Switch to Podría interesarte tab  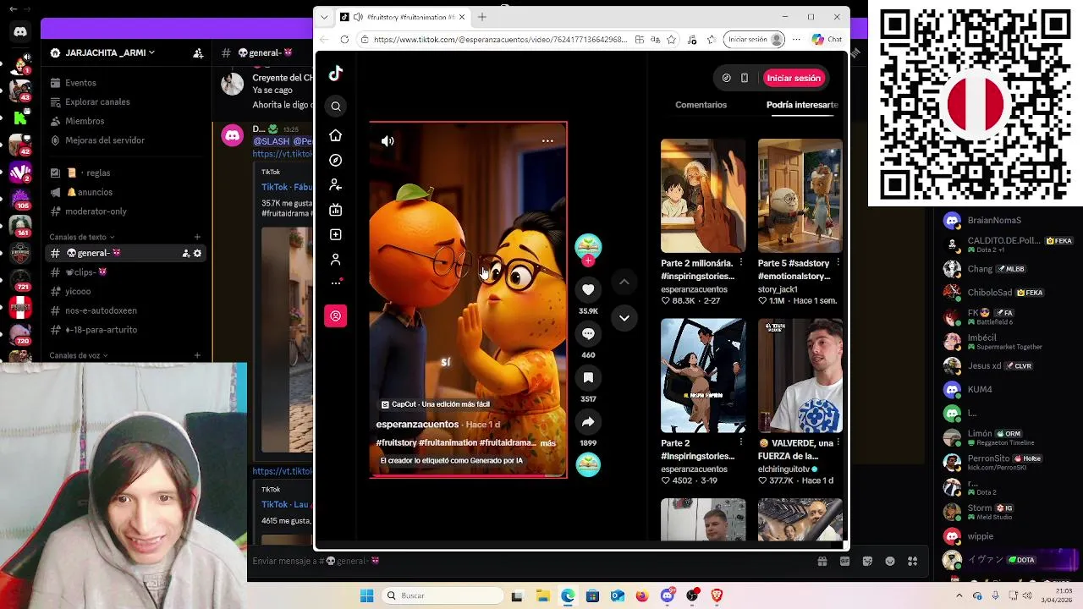point(802,105)
